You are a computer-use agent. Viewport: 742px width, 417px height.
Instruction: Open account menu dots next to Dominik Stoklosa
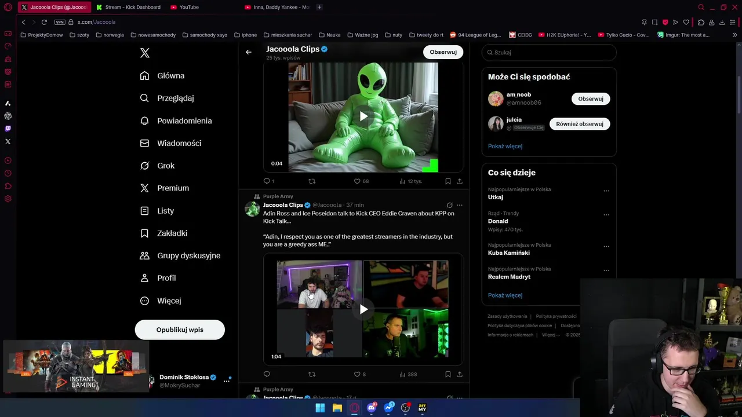pos(227,381)
